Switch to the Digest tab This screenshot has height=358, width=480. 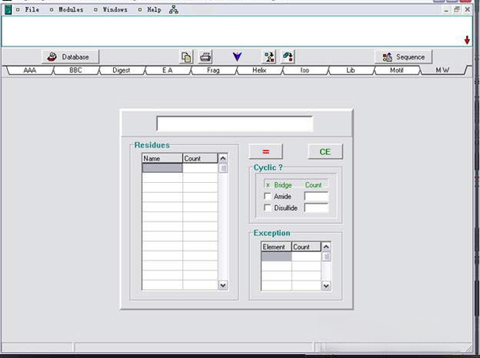point(122,71)
